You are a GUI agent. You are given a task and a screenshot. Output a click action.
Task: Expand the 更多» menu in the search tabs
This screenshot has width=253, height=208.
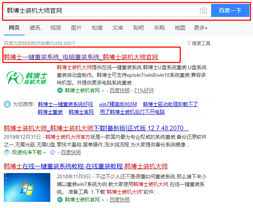coord(200,28)
